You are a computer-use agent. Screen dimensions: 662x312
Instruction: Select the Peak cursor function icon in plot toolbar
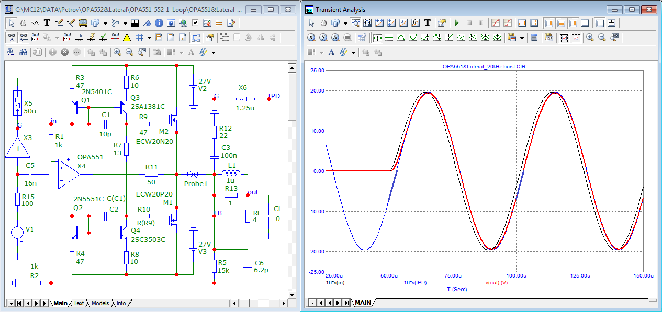[x=401, y=38]
